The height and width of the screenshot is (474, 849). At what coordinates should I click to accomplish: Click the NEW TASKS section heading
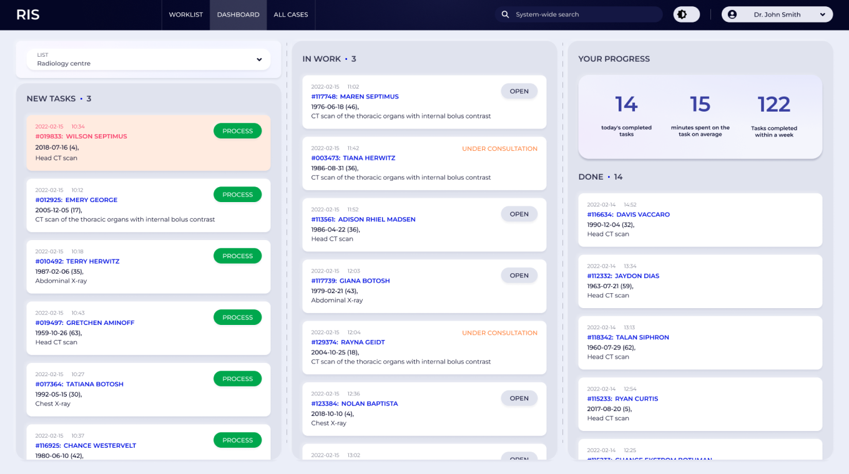click(59, 99)
